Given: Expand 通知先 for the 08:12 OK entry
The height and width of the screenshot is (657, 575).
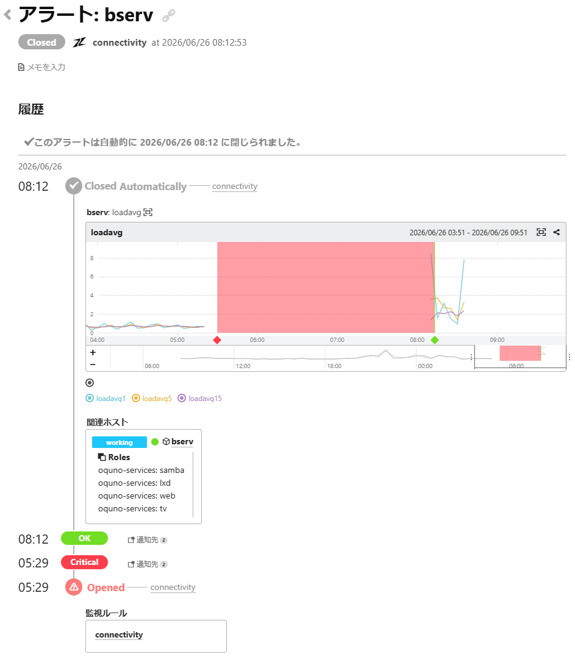Looking at the screenshot, I should (148, 540).
